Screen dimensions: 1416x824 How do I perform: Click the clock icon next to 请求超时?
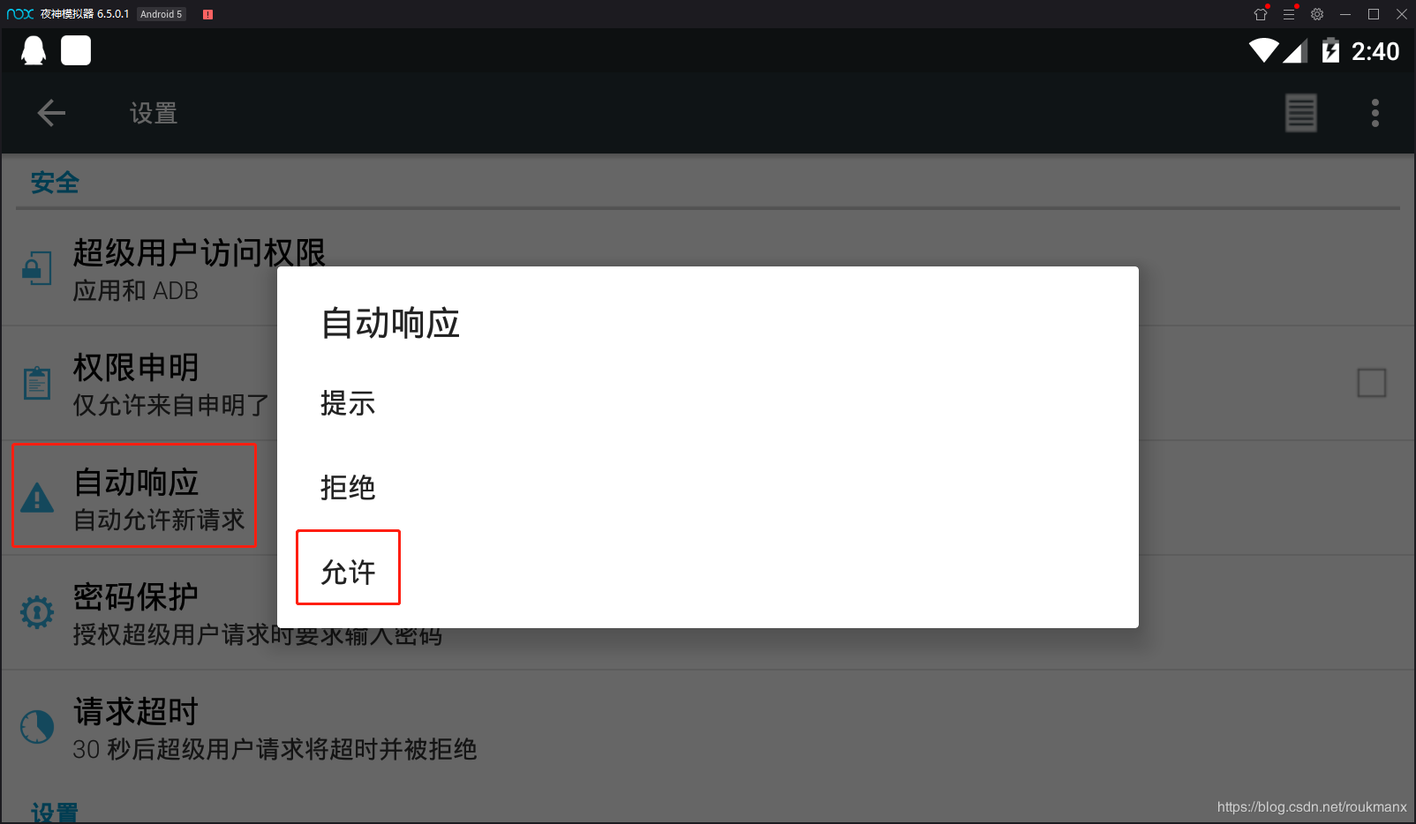tap(37, 727)
